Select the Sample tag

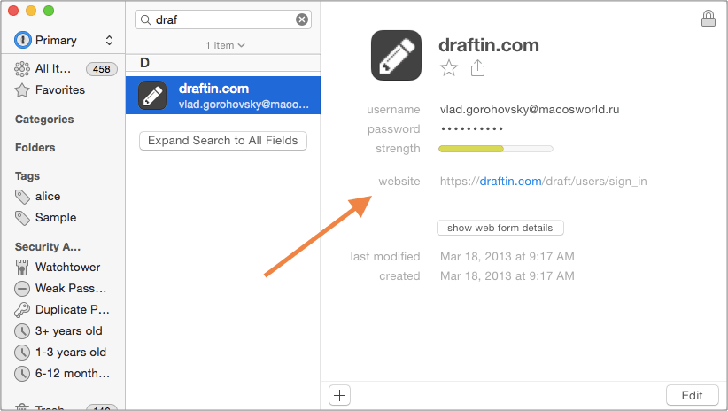[45, 217]
